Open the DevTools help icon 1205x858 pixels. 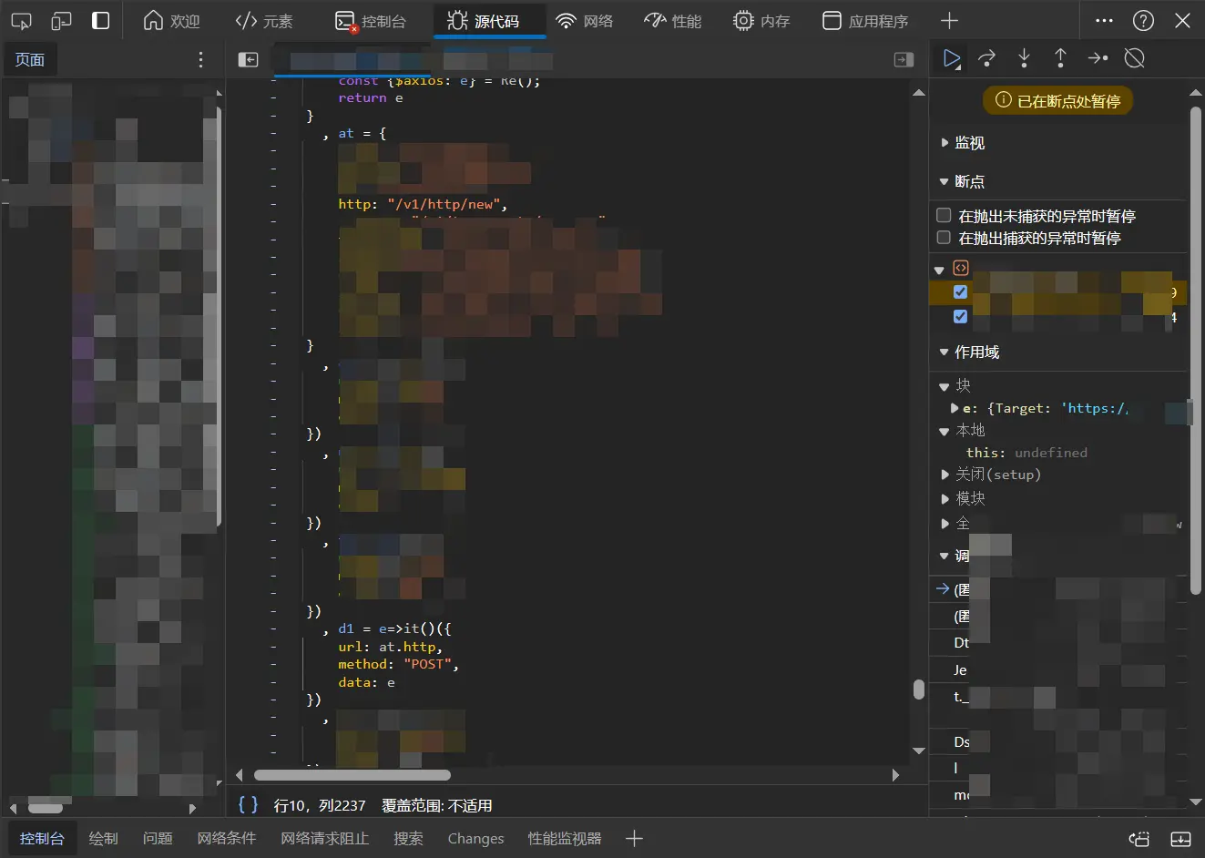click(1143, 21)
